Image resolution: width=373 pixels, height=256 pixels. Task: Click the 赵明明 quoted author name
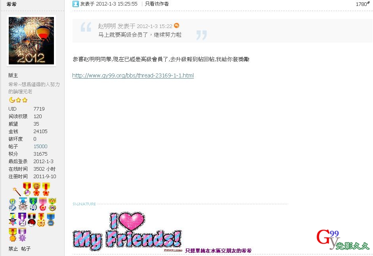click(107, 26)
